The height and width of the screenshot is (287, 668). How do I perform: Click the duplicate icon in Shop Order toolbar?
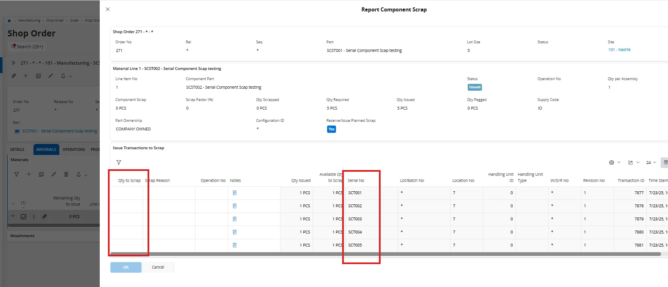coord(38,76)
